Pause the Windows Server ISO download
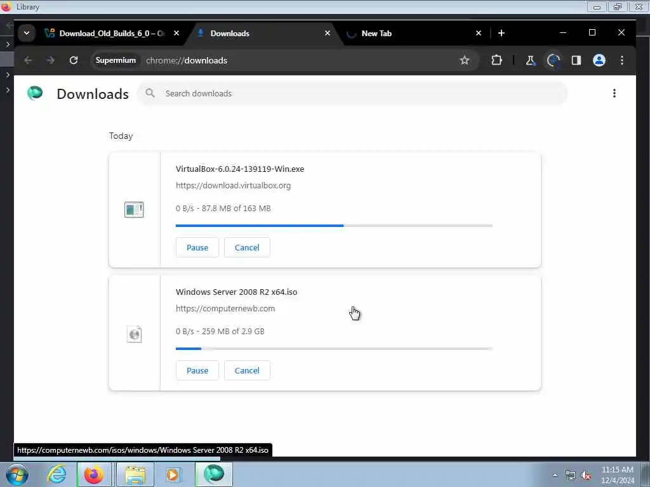 (x=197, y=370)
